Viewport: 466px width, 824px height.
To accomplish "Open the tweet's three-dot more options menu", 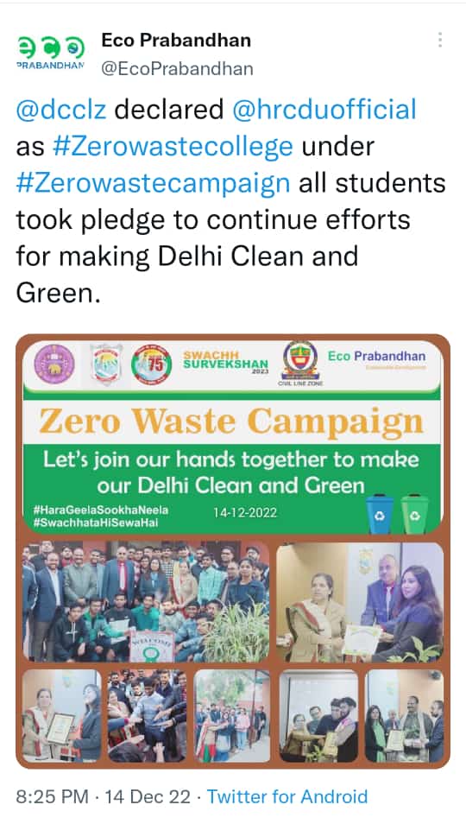I will [x=439, y=40].
